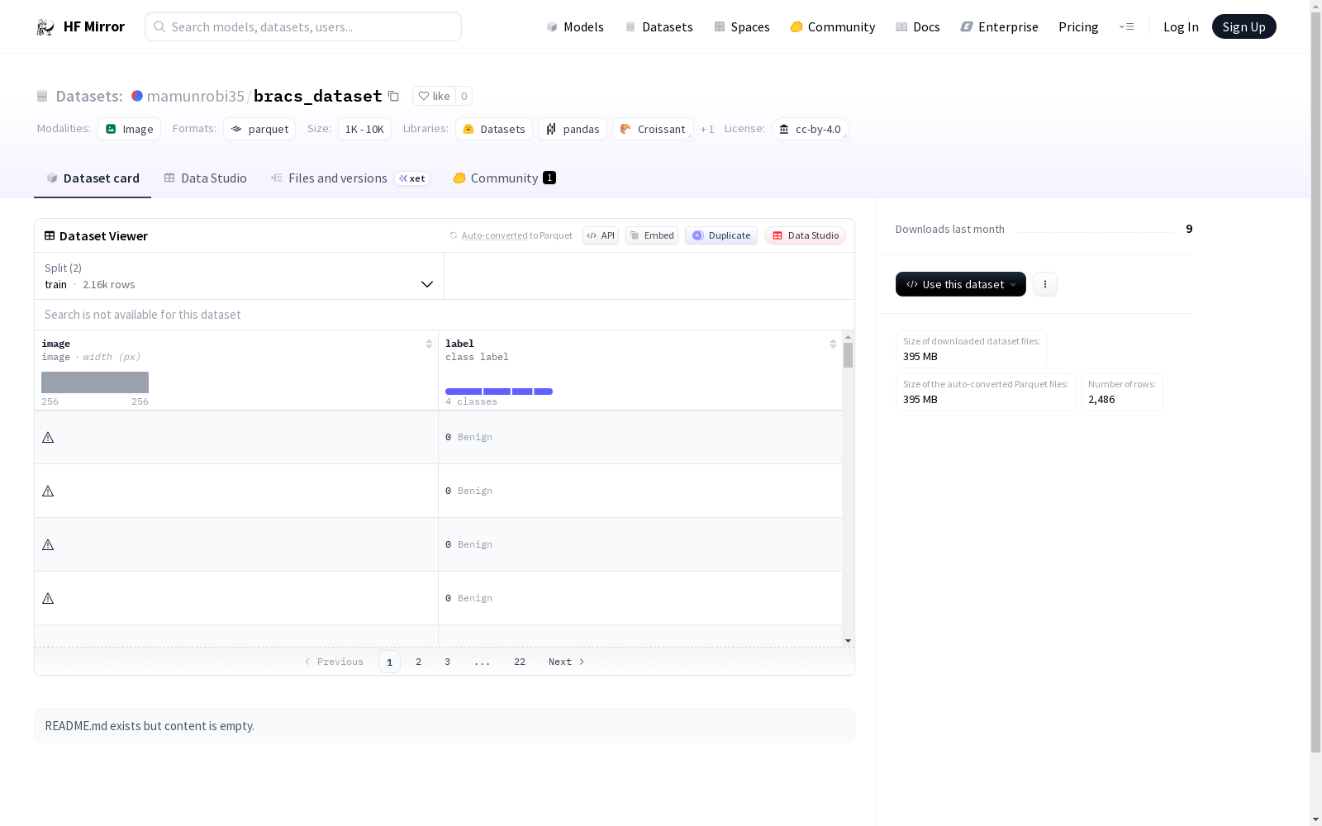Open the navigation overflow menu icon
Image resolution: width=1322 pixels, height=826 pixels.
[1126, 26]
